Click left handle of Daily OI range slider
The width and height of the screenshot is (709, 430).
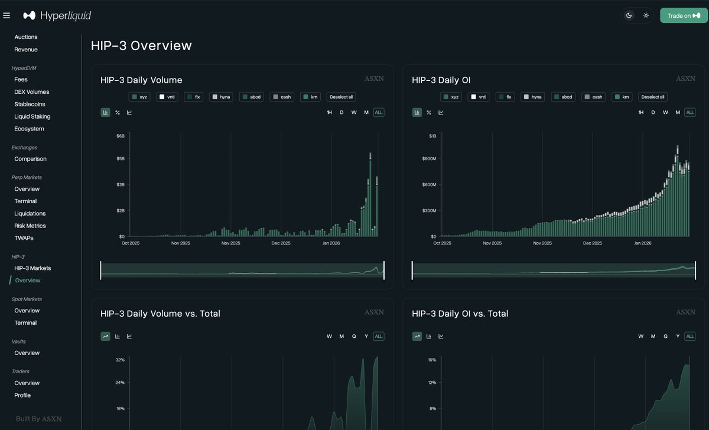point(412,270)
